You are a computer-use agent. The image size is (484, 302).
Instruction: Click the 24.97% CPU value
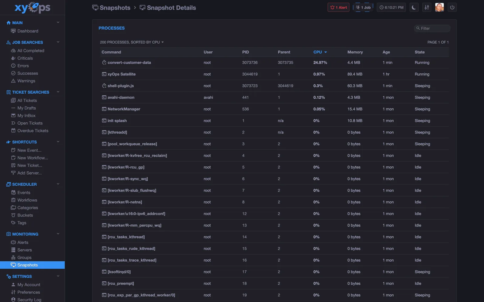(x=320, y=63)
